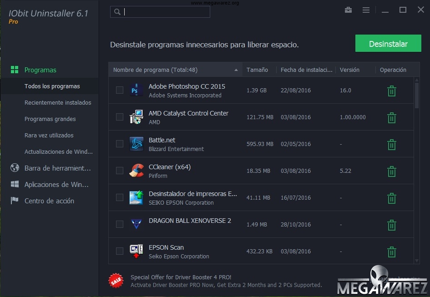Click the EPSON Scan program icon
Viewport: 430px width, 297px height.
137,251
